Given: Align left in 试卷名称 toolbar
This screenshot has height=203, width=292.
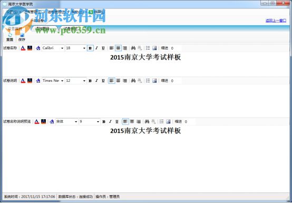Looking at the screenshot, I should 112,48.
